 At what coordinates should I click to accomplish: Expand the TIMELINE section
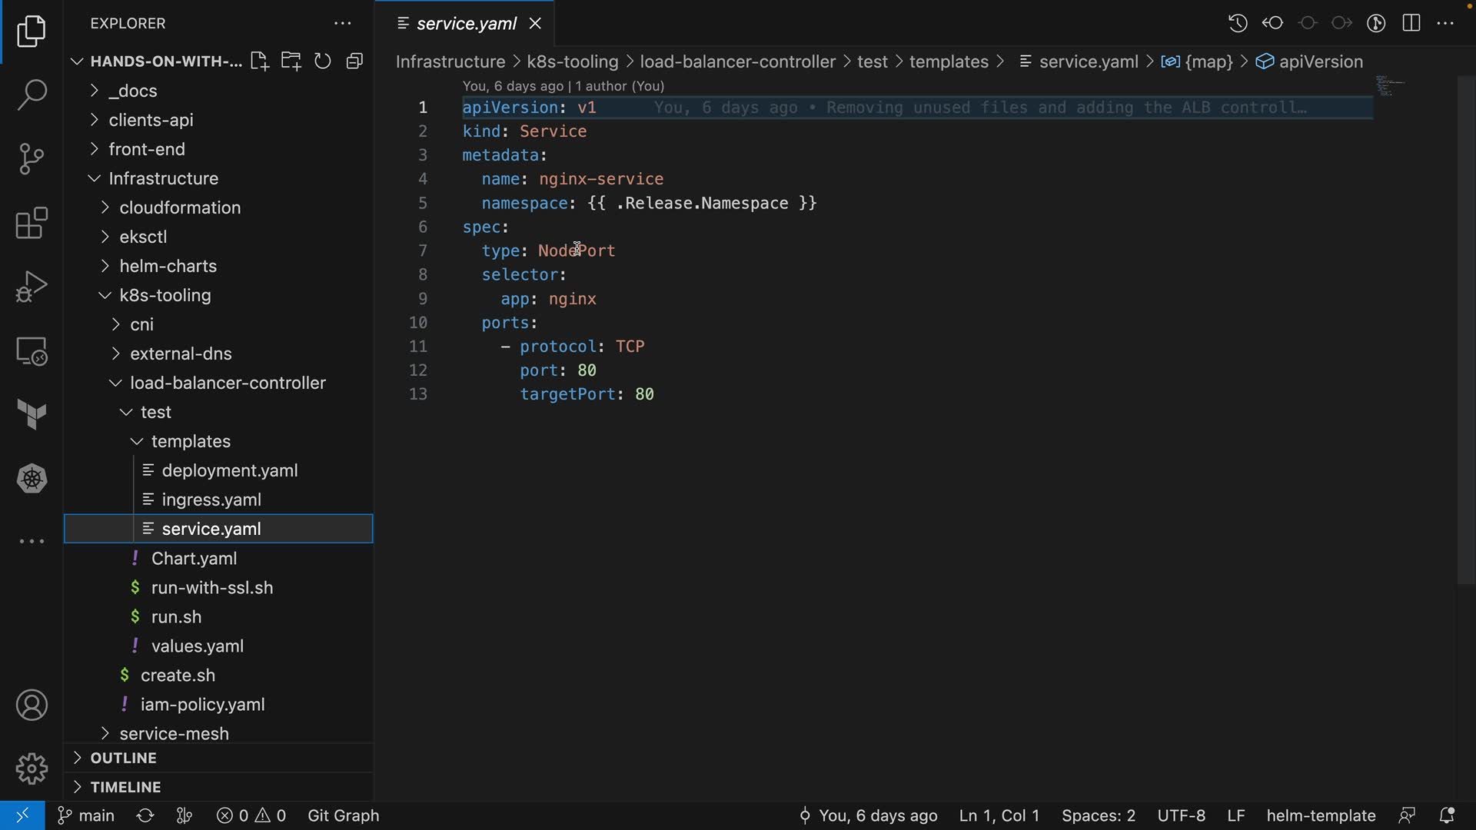pyautogui.click(x=125, y=787)
